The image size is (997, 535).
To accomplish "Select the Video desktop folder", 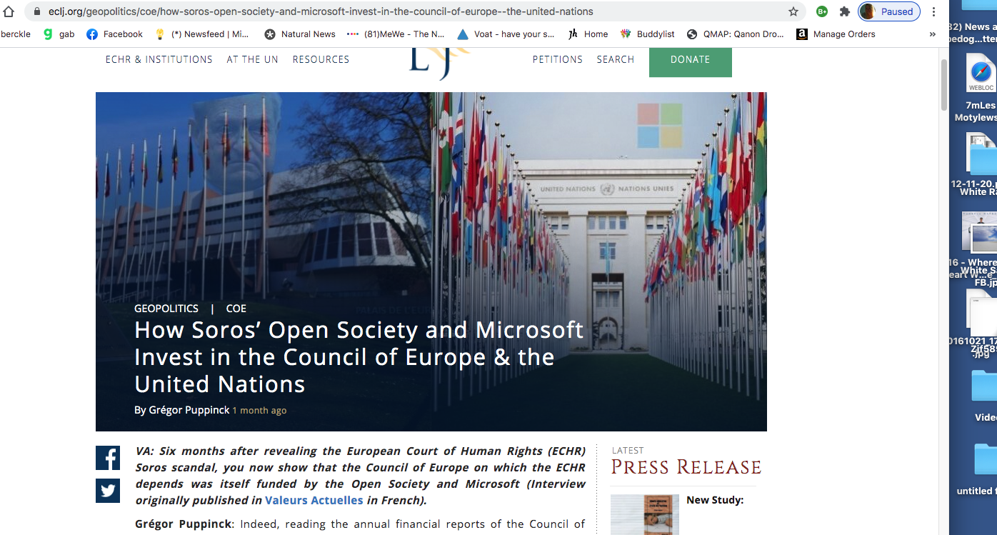I will pyautogui.click(x=984, y=386).
